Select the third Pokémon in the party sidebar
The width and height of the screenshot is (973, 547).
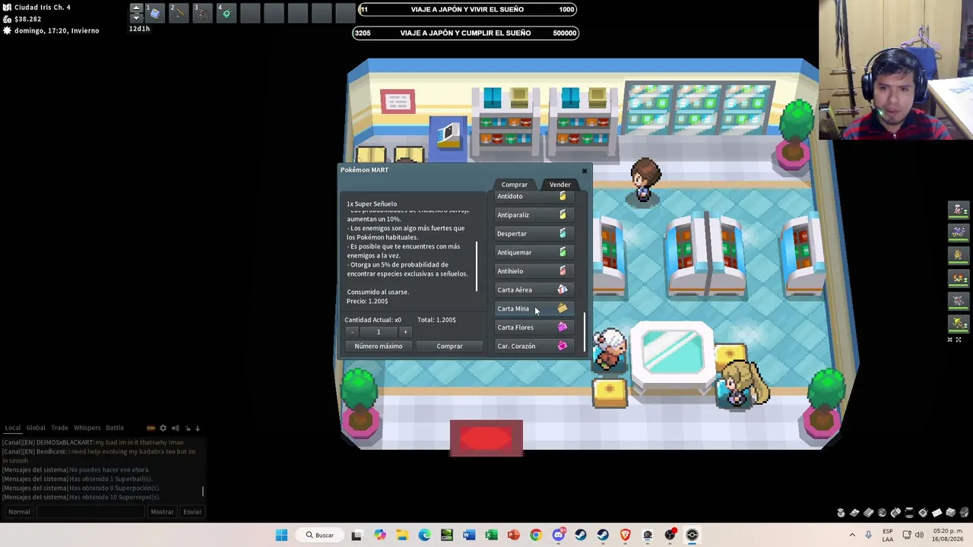(959, 255)
